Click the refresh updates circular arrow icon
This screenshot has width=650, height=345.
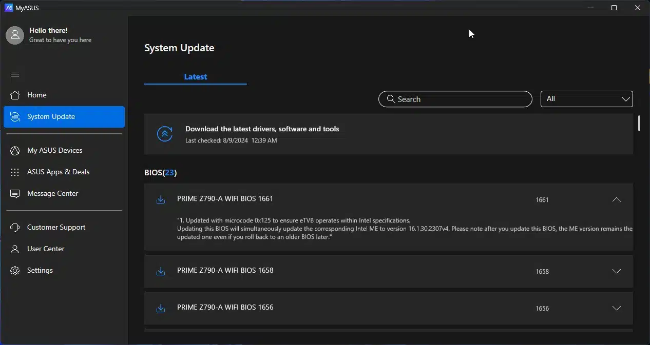(164, 134)
